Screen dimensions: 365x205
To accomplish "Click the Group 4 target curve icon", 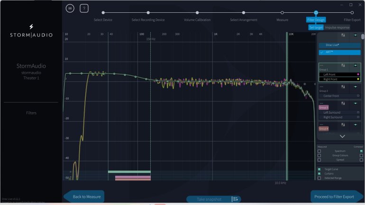I will [x=343, y=125].
